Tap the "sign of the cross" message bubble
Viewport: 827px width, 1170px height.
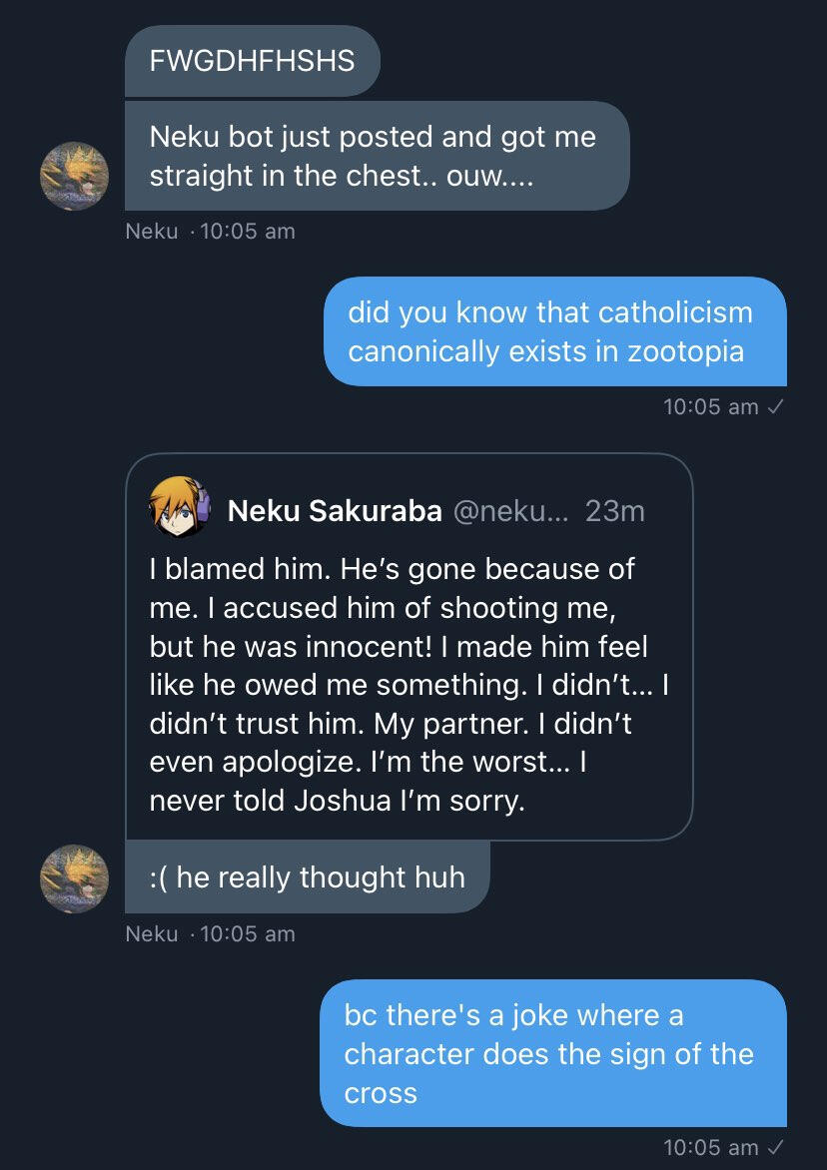pyautogui.click(x=552, y=1054)
